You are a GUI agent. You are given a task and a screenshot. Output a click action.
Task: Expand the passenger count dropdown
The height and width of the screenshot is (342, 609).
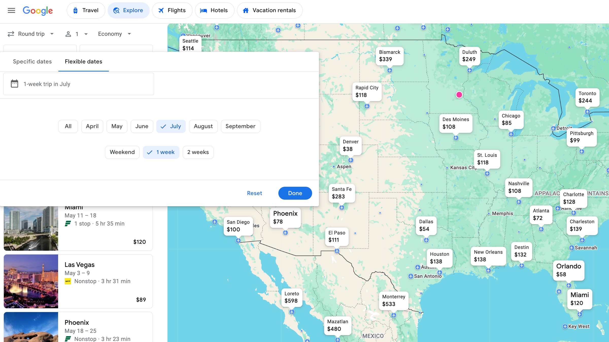click(x=80, y=33)
